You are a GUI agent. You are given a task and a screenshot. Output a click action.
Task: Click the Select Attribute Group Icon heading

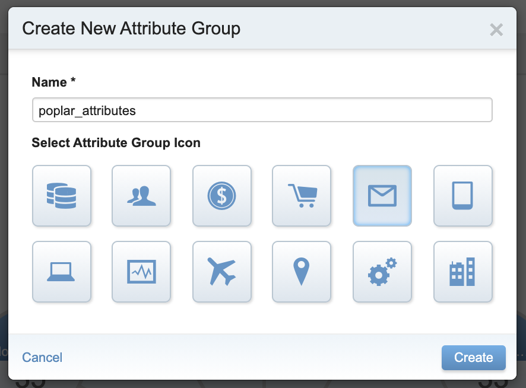pos(116,143)
